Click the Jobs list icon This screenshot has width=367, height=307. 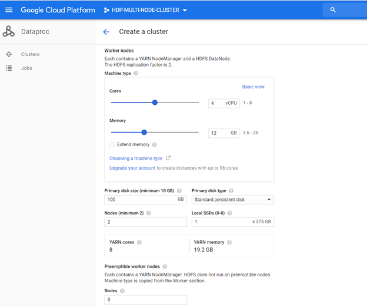click(9, 68)
